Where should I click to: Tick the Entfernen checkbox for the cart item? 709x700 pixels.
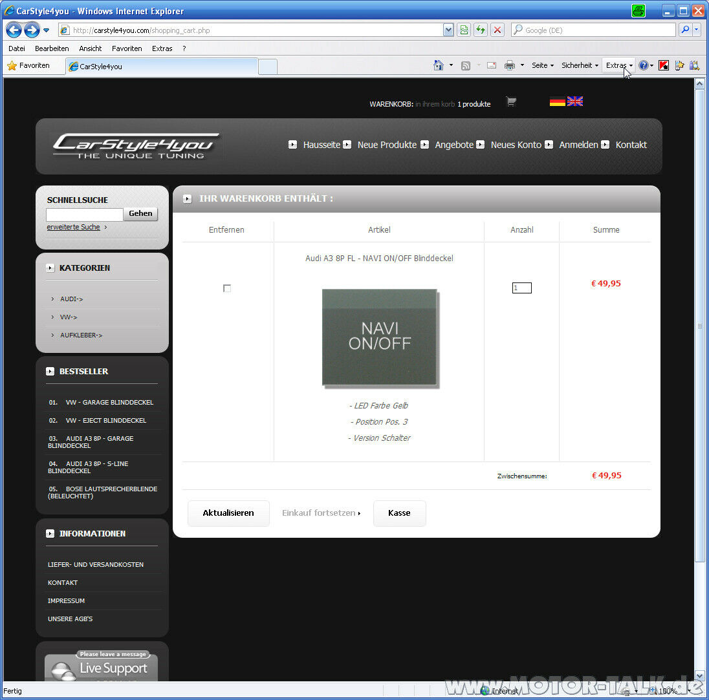[x=227, y=288]
